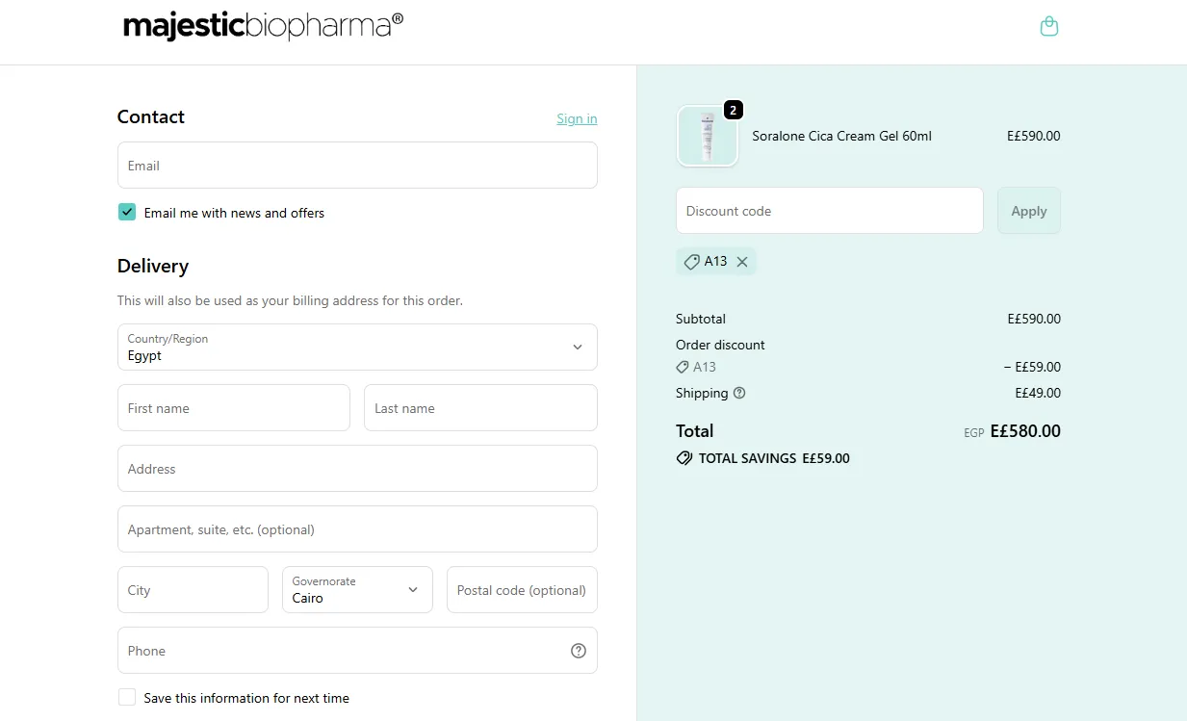Focus the City field
1187x721 pixels.
(x=193, y=589)
